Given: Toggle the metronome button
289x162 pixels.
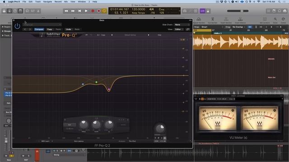Looking at the screenshot, I should [208, 11].
